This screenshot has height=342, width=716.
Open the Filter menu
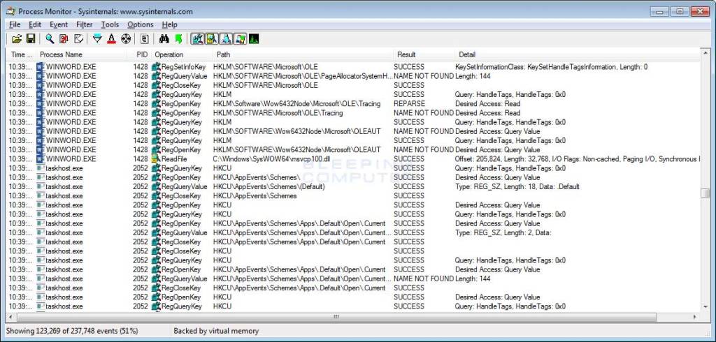point(84,24)
